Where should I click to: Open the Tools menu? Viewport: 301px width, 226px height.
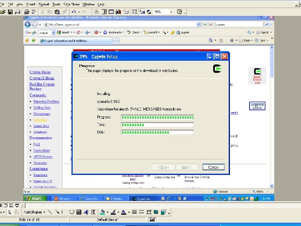coord(56,4)
